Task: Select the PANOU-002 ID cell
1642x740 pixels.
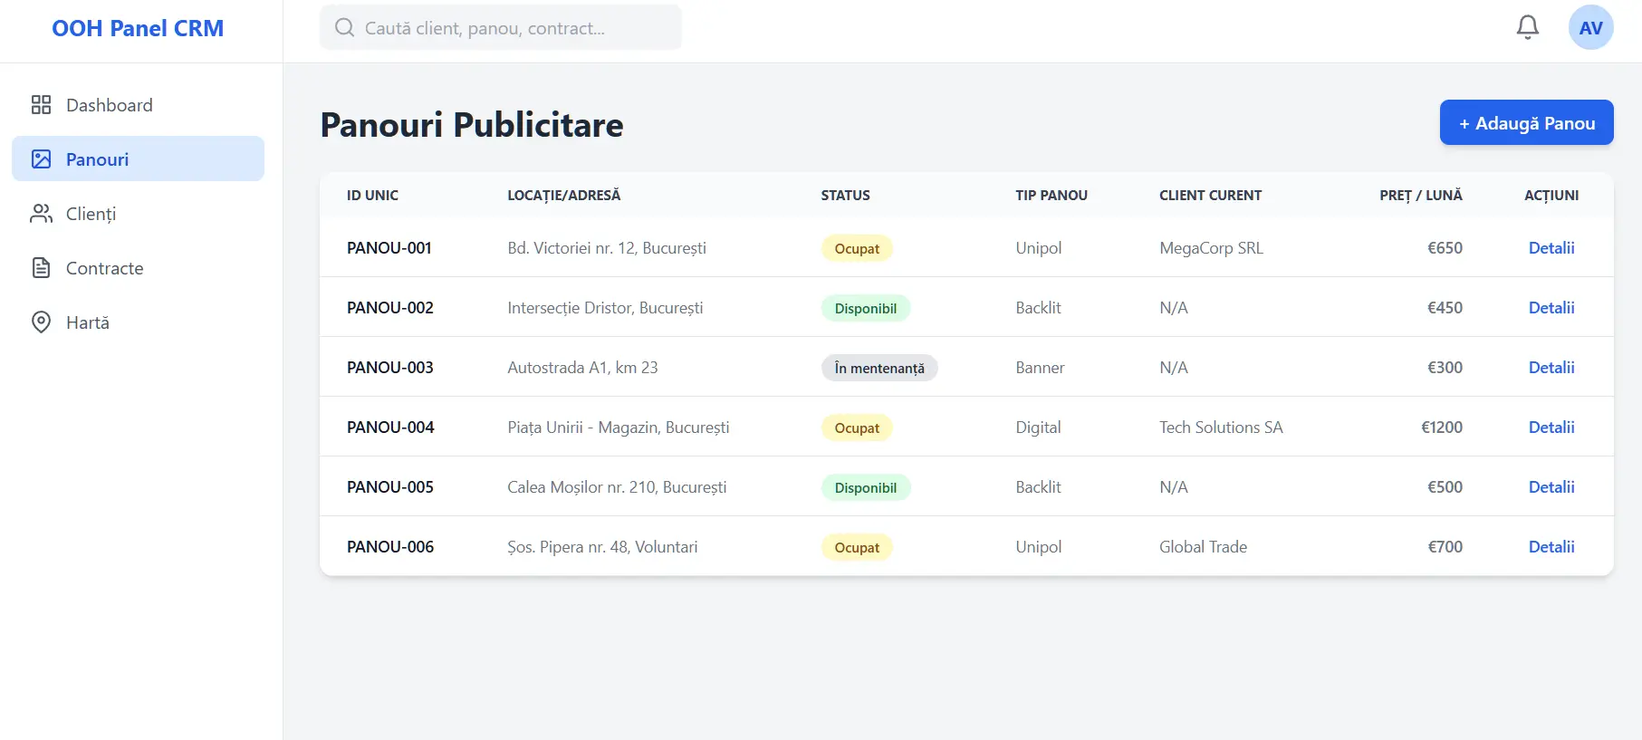Action: pos(390,307)
